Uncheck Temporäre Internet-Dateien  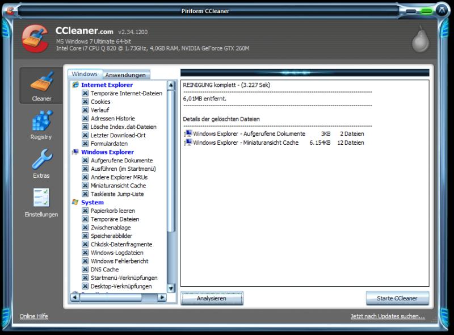(85, 93)
